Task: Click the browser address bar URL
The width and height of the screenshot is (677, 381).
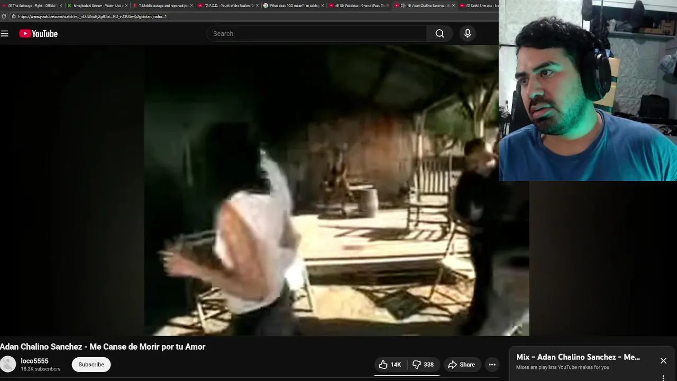Action: point(93,16)
